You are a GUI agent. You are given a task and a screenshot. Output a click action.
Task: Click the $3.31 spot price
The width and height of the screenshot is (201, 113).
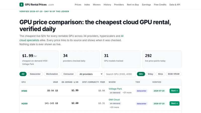point(102,103)
